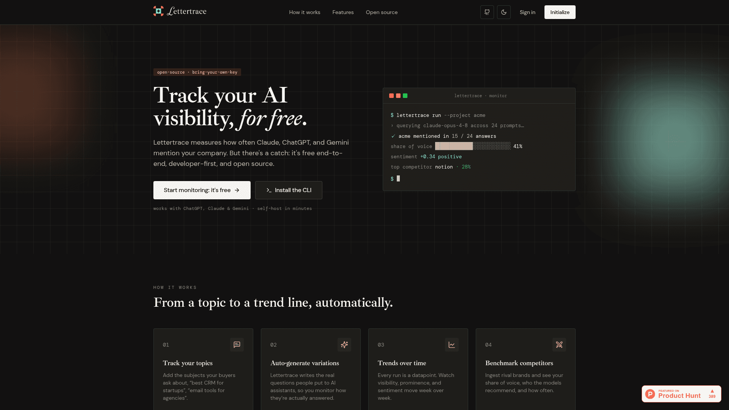Click the open-source bring-your-own-key badge
The image size is (729, 410).
click(x=197, y=72)
